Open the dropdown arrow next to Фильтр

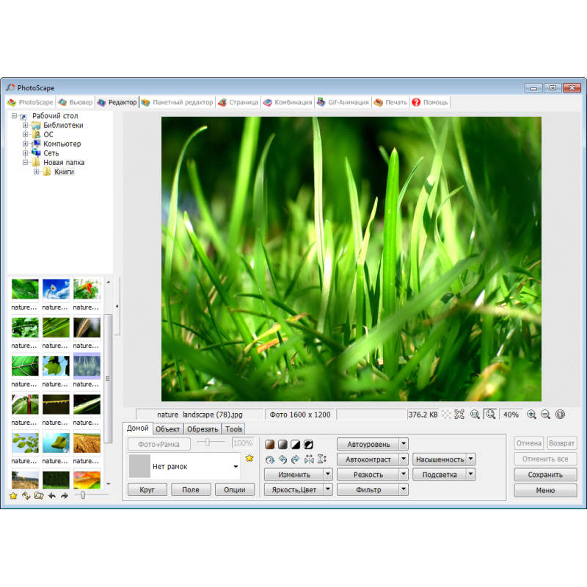[404, 489]
